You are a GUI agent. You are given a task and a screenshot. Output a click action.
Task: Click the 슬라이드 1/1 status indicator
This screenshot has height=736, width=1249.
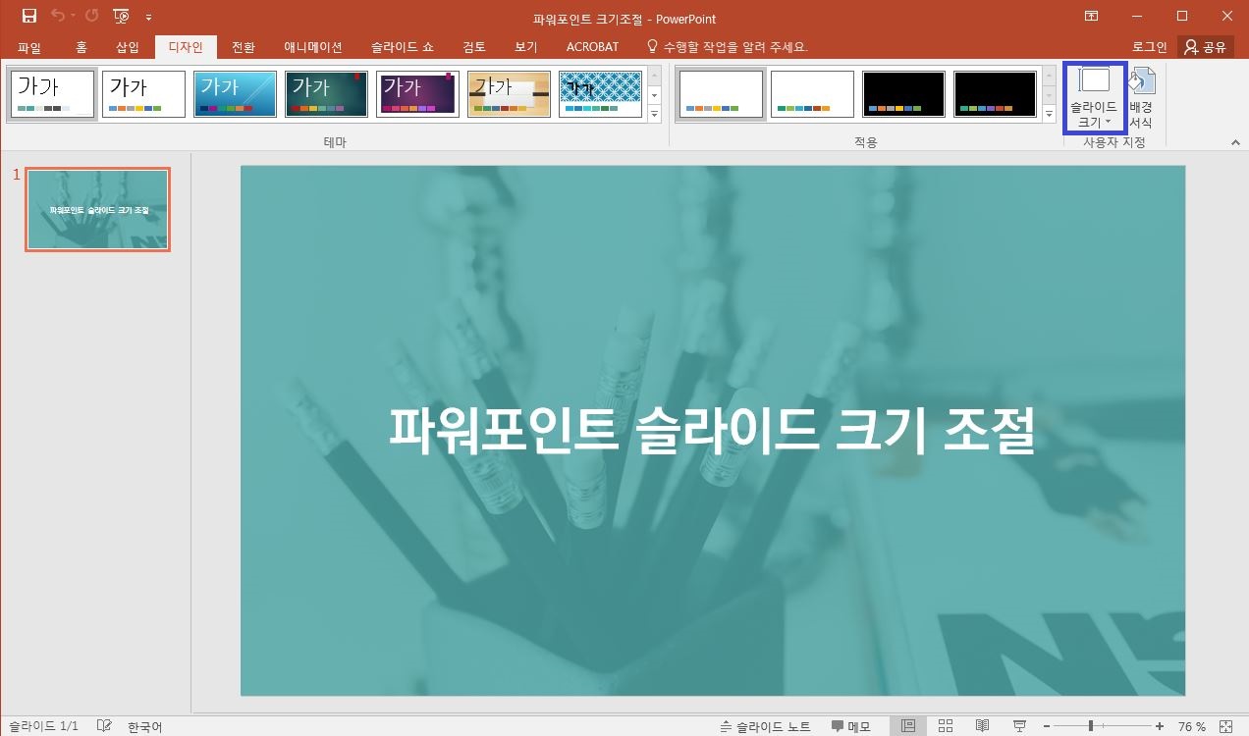pos(43,727)
